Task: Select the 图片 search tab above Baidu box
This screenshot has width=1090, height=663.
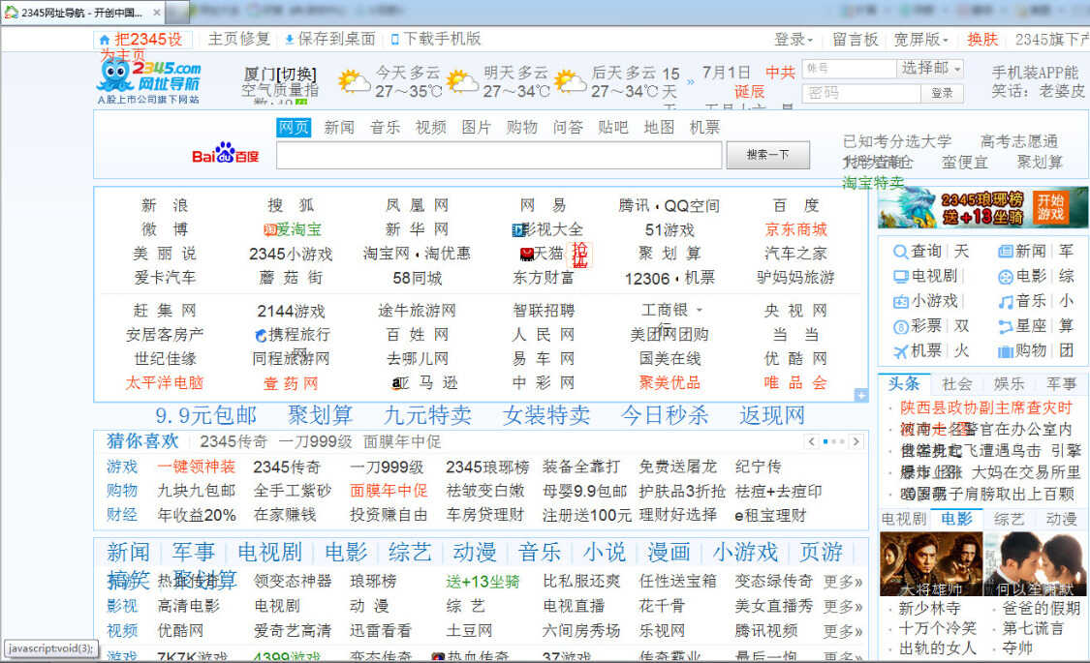Action: tap(476, 128)
